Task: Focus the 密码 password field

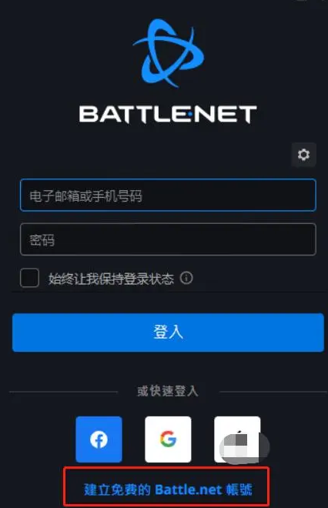Action: click(x=168, y=239)
